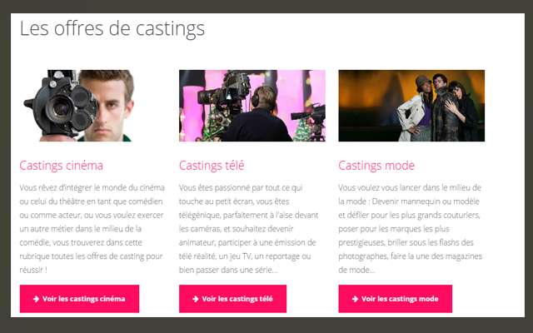Screen dimensions: 533x333
Task: Click the arrow icon on the mode button
Action: pos(355,299)
